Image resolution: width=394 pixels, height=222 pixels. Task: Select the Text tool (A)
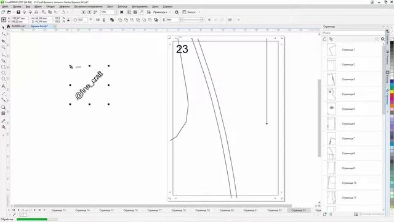(x=3, y=86)
